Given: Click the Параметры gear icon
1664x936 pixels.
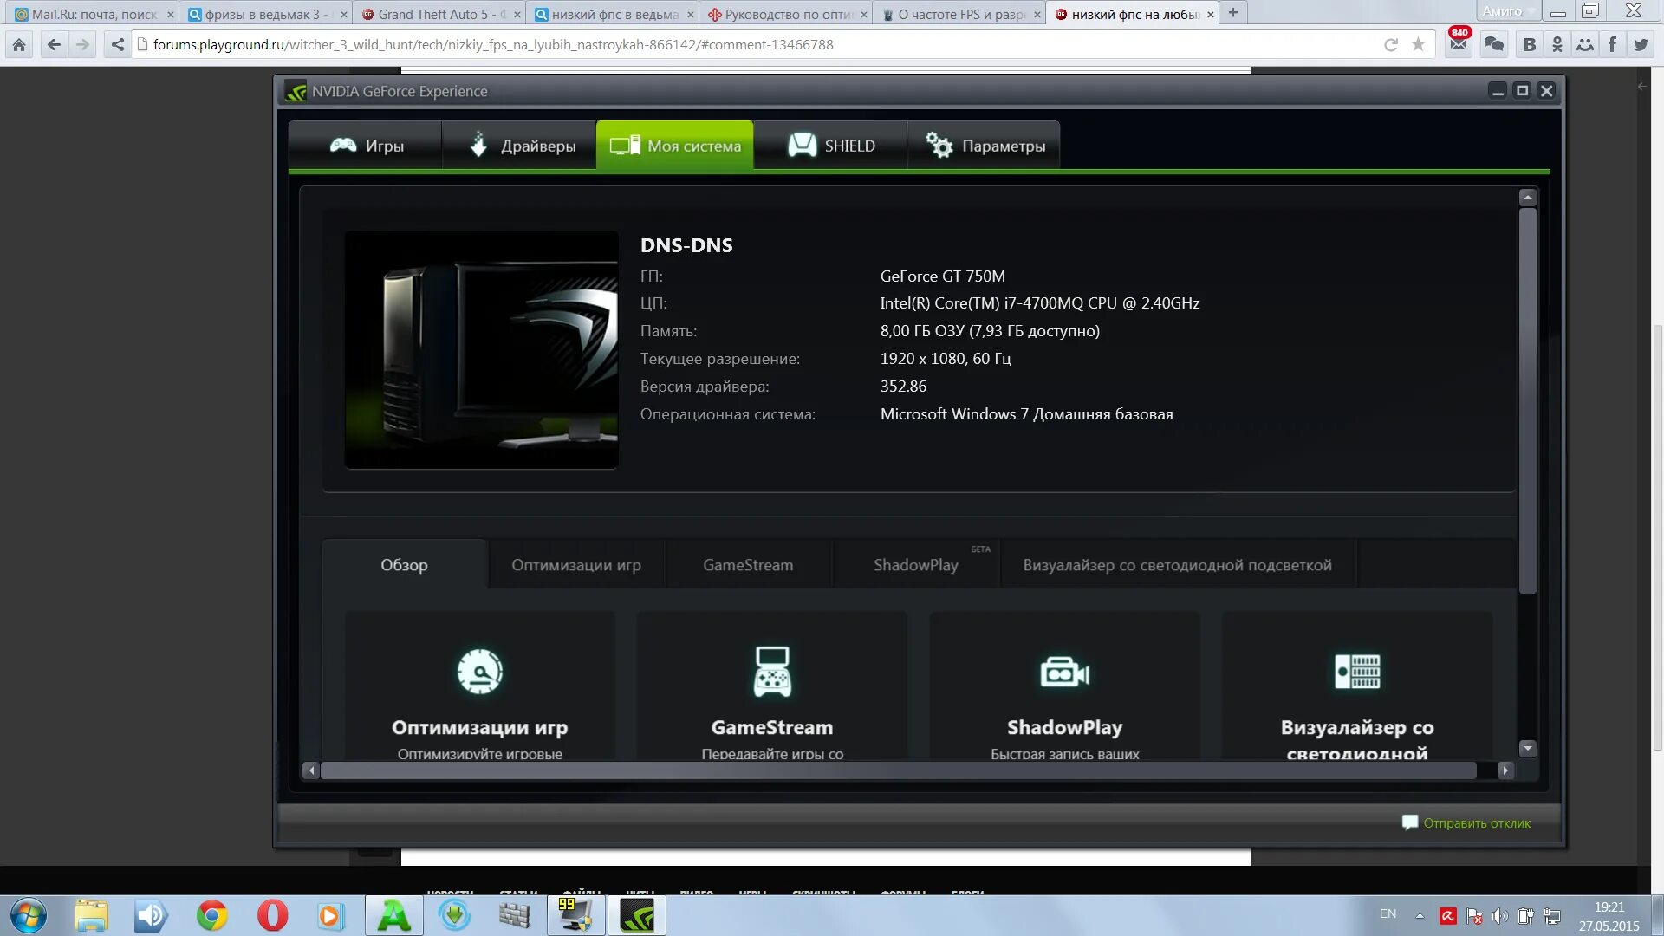Looking at the screenshot, I should (x=939, y=144).
